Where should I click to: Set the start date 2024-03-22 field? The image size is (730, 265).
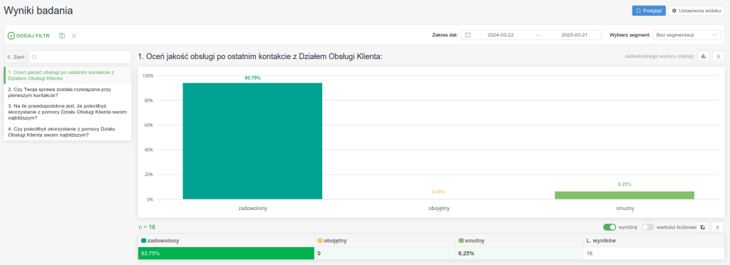(x=500, y=35)
